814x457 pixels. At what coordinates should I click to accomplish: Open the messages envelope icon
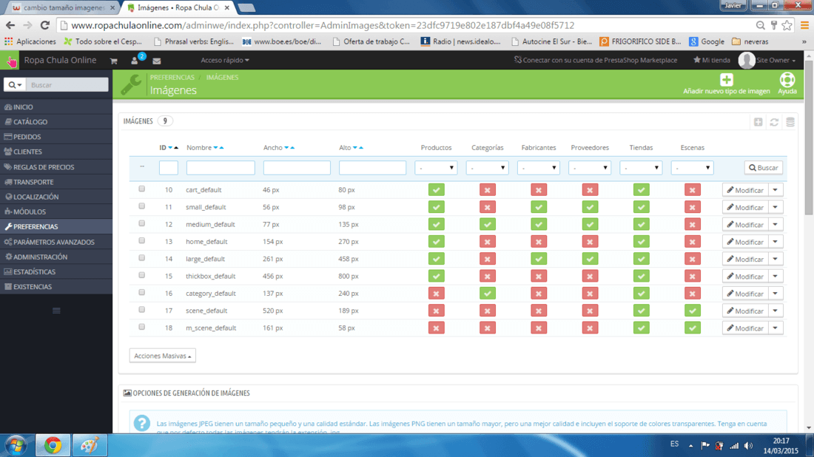point(157,61)
